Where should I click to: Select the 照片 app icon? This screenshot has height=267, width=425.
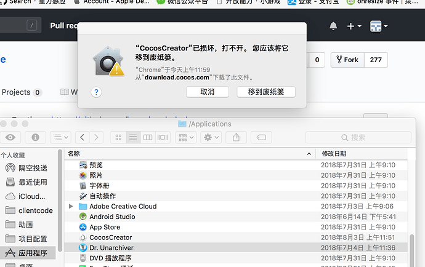coord(83,175)
